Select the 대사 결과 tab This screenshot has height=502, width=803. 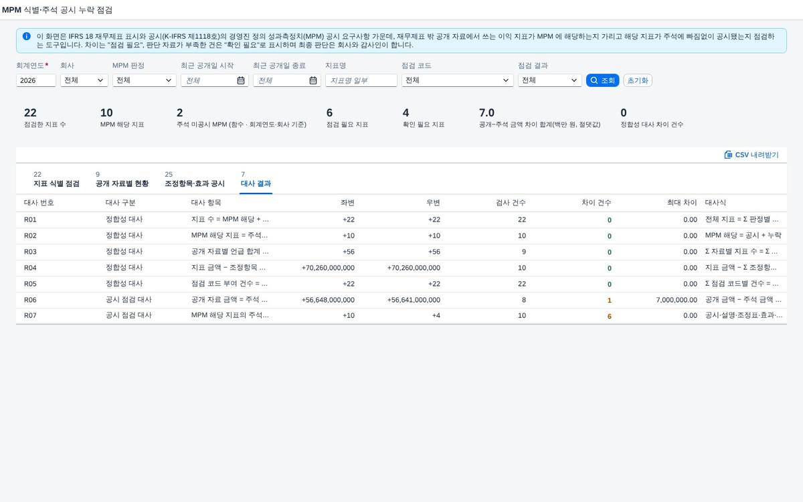click(256, 179)
